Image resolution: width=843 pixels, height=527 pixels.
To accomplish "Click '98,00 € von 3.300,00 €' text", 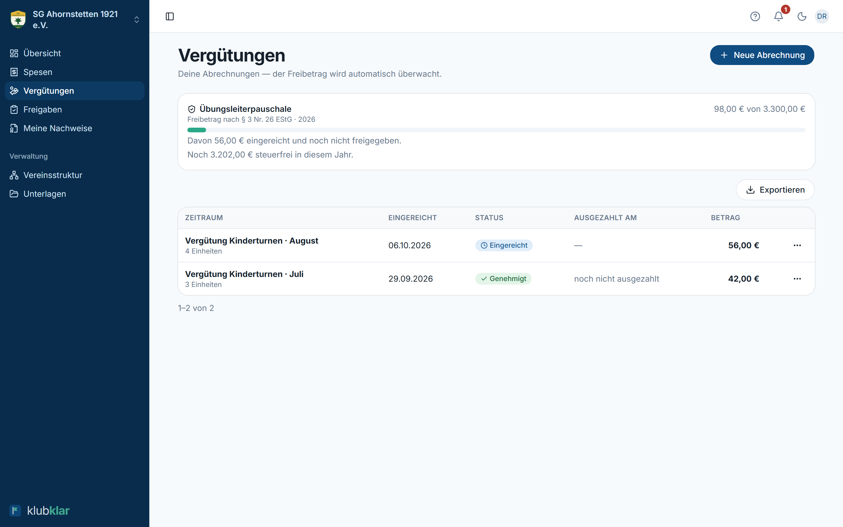I will pos(759,109).
